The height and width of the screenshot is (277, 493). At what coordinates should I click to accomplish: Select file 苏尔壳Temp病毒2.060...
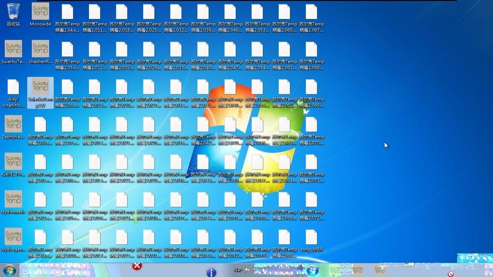[x=284, y=18]
